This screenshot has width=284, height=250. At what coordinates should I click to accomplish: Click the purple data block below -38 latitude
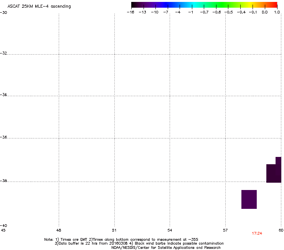point(249,199)
